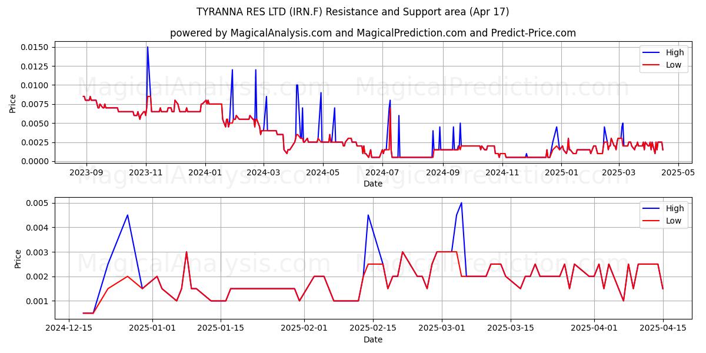Image resolution: width=706 pixels, height=353 pixels.
Task: Click the '2025-04-15' x-axis label of the bottom chart
Action: (662, 328)
